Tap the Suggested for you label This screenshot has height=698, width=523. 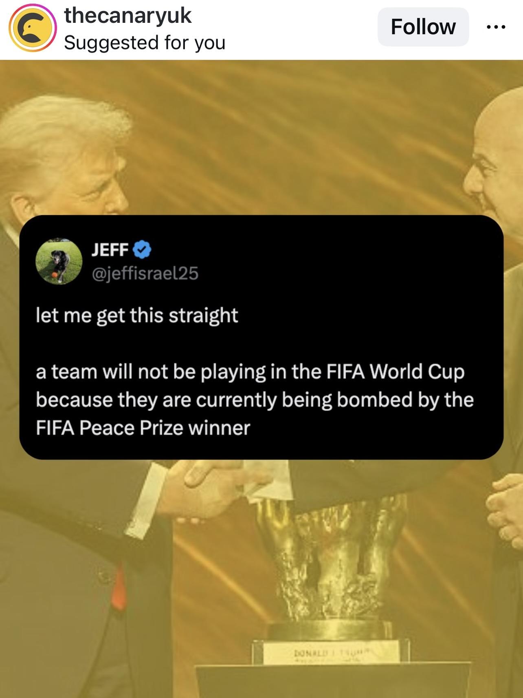point(145,42)
